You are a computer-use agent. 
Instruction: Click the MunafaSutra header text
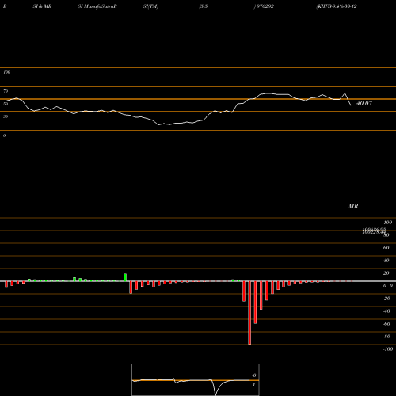click(x=97, y=6)
